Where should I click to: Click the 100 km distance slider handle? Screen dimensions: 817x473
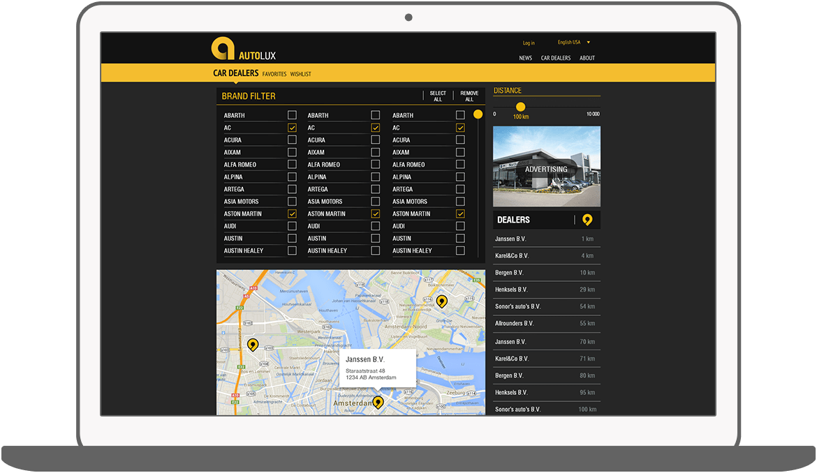[520, 107]
